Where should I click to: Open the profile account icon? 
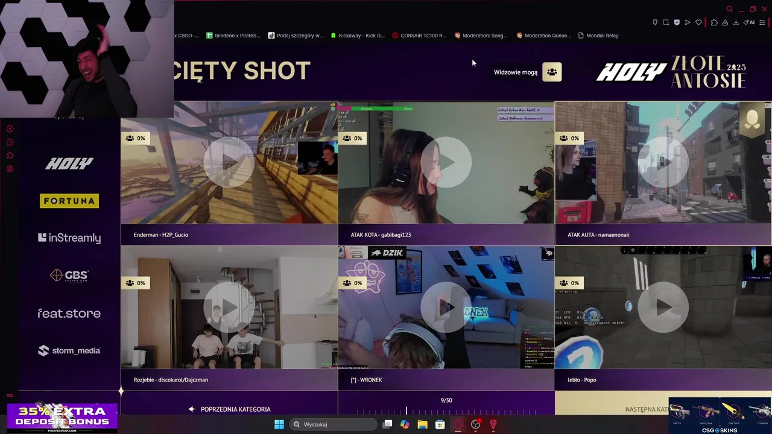tap(725, 22)
